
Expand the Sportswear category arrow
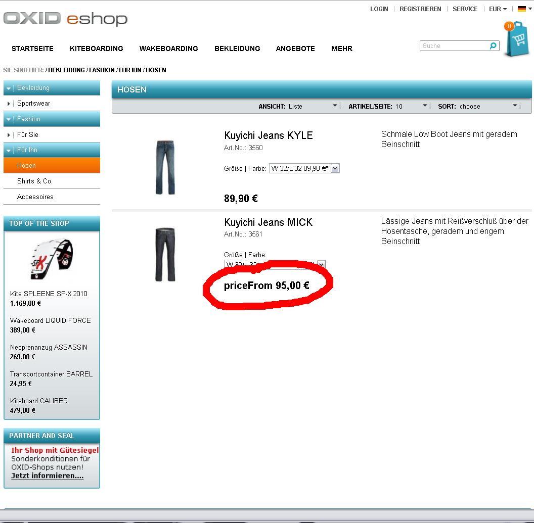9,104
